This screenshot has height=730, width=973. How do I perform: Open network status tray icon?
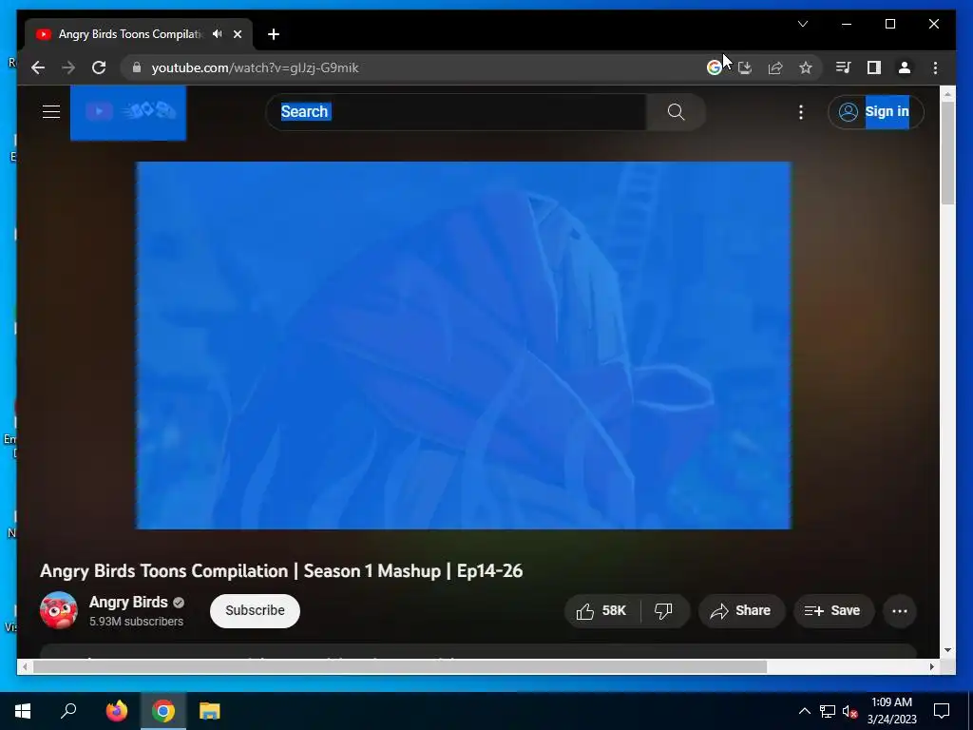pyautogui.click(x=828, y=711)
